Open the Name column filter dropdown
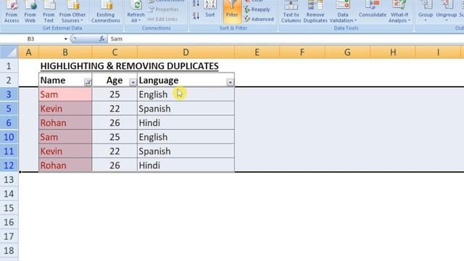This screenshot has width=464, height=261. (x=88, y=82)
